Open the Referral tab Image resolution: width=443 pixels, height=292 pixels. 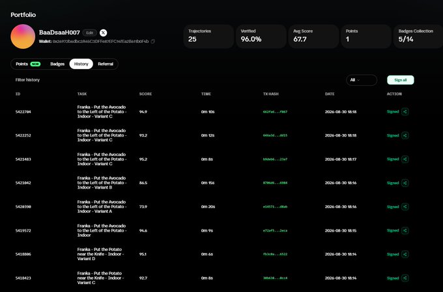[x=106, y=64]
